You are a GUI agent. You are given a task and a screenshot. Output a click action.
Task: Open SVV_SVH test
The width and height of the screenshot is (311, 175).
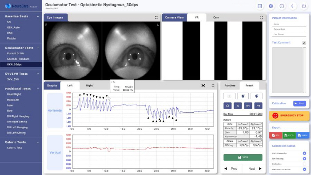pyautogui.click(x=13, y=79)
